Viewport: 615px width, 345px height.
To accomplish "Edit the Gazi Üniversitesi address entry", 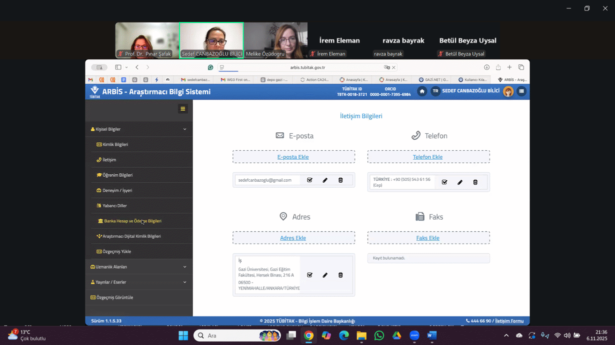I will pos(325,275).
